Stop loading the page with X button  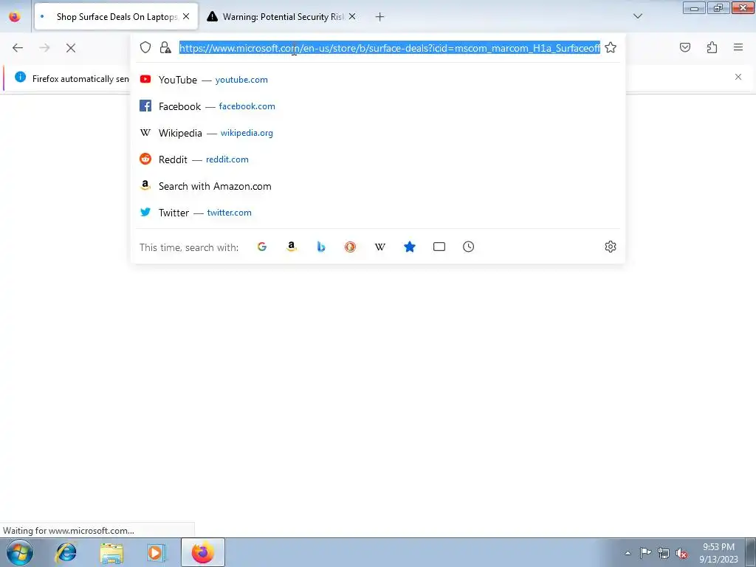click(71, 48)
